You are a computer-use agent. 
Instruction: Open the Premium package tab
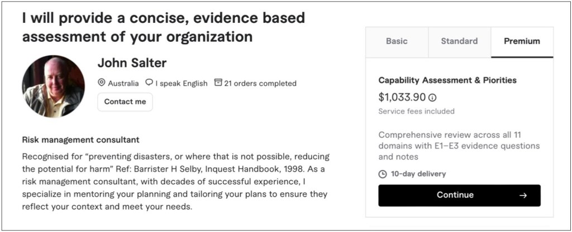522,41
